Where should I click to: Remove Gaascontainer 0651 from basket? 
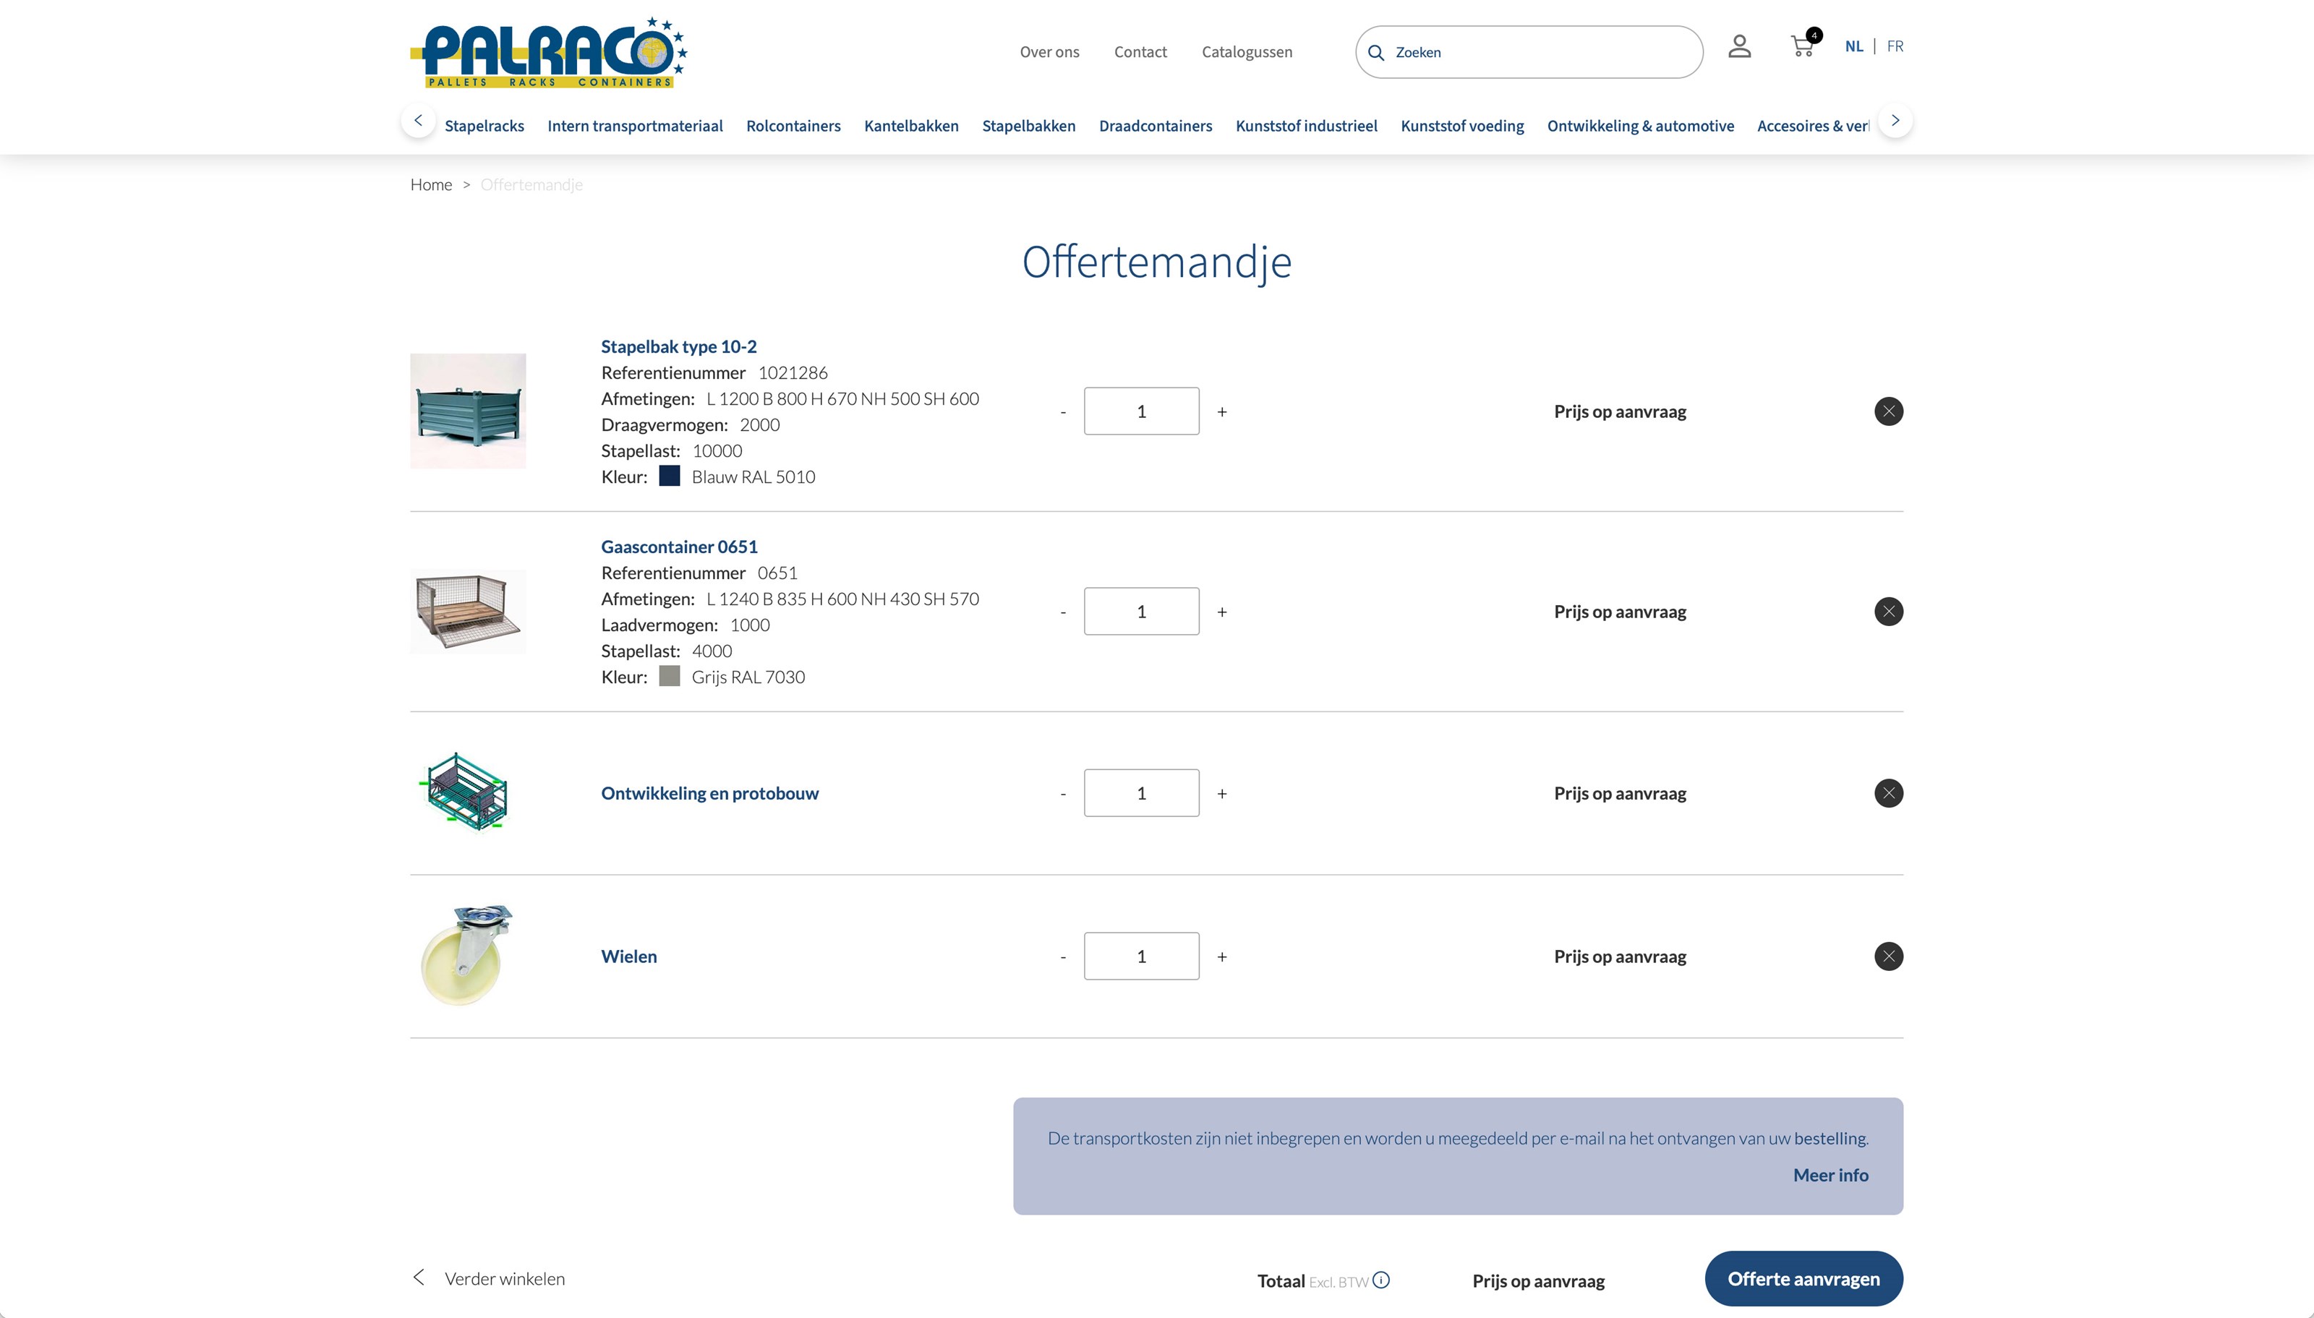pos(1887,612)
